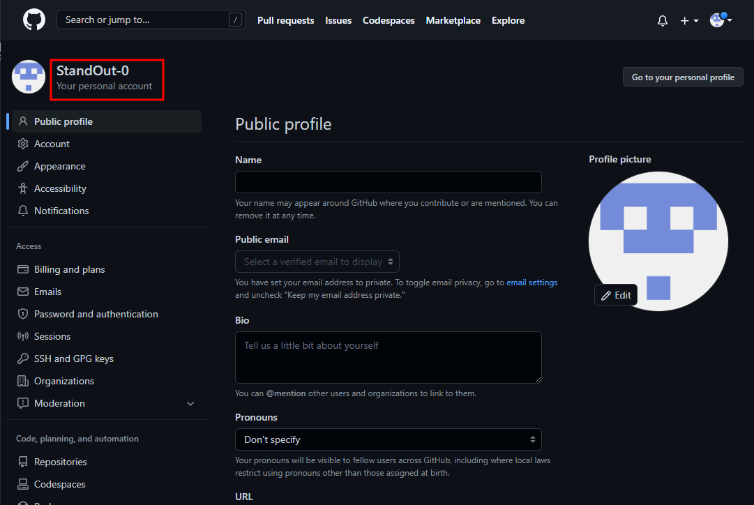Screen dimensions: 754x505
Task: Click the StandOut-0 avatar beside account name
Action: click(29, 77)
